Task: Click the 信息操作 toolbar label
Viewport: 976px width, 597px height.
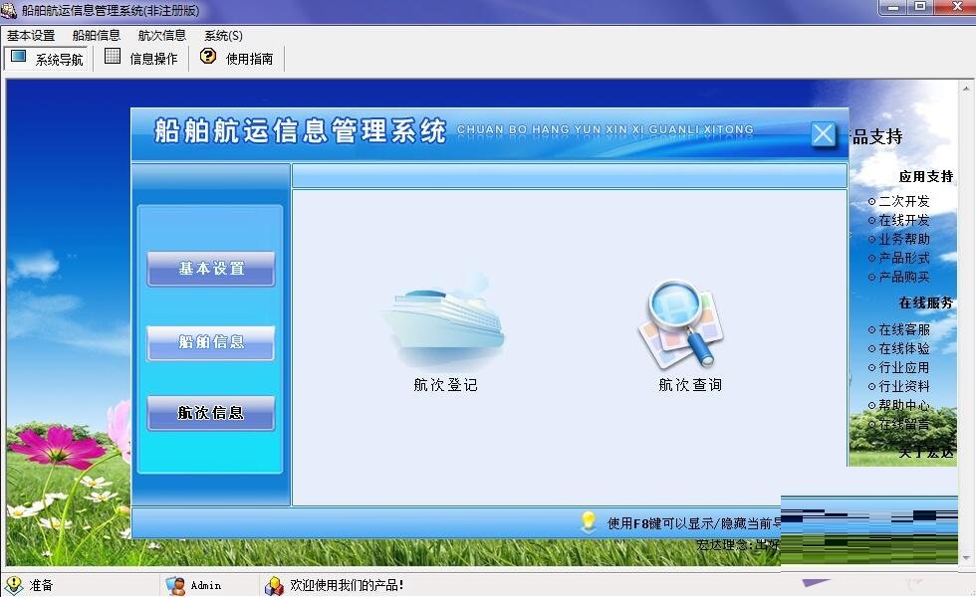Action: coord(153,59)
